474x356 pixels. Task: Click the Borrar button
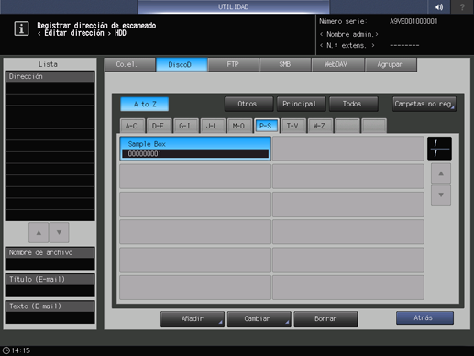pyautogui.click(x=325, y=318)
